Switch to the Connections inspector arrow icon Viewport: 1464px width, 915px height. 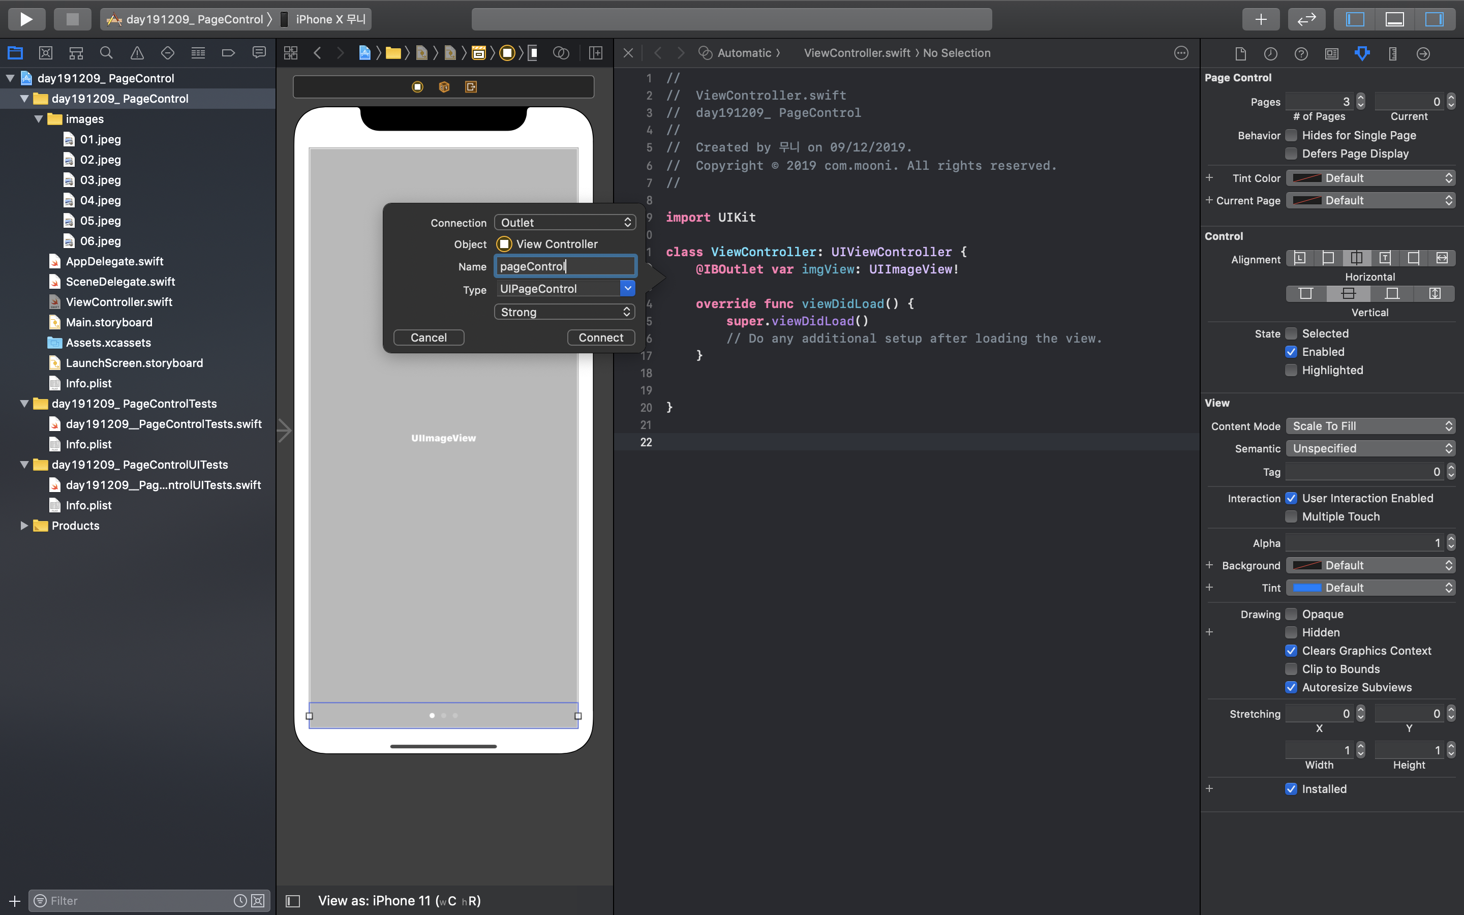click(1423, 54)
